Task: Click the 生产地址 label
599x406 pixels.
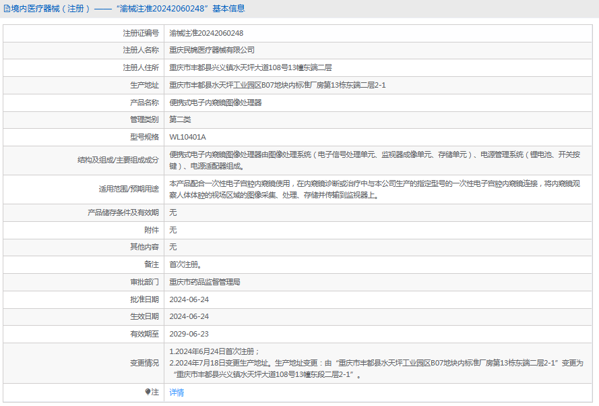Action: pos(144,85)
